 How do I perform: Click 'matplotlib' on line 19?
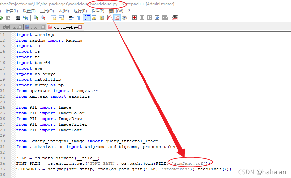pos(48,79)
